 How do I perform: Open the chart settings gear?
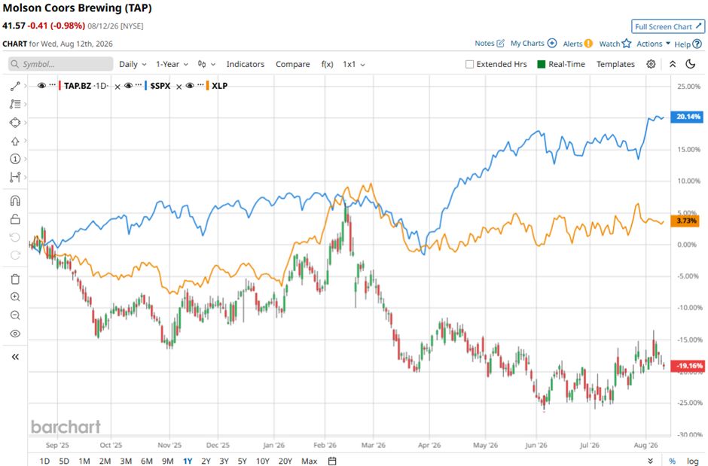coord(651,64)
